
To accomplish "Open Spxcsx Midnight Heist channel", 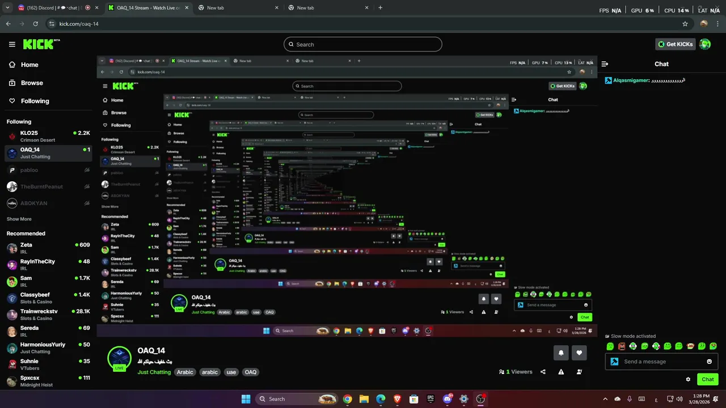I will click(48, 381).
